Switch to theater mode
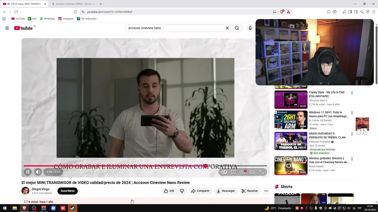This screenshot has width=378, height=212. click(252, 172)
